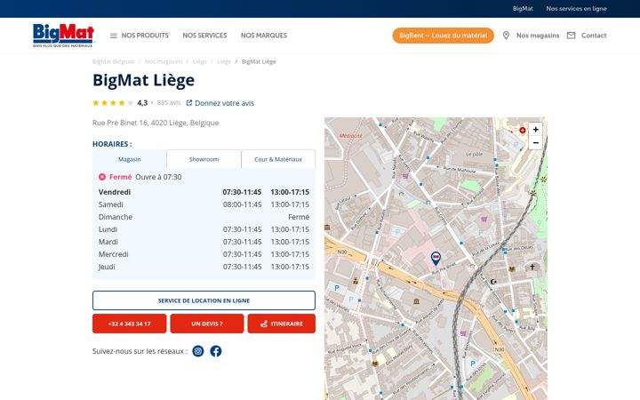
Task: Switch to the Cour & Matériaux tab
Action: tap(278, 159)
